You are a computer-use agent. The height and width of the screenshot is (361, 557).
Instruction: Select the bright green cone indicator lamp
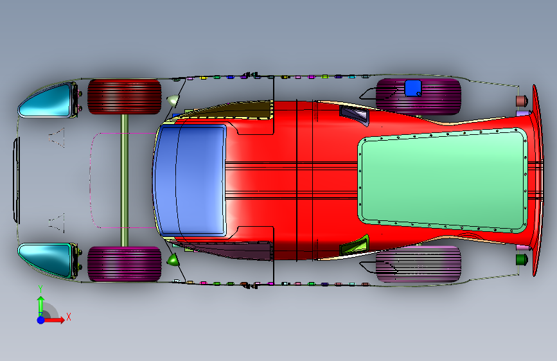173,260
